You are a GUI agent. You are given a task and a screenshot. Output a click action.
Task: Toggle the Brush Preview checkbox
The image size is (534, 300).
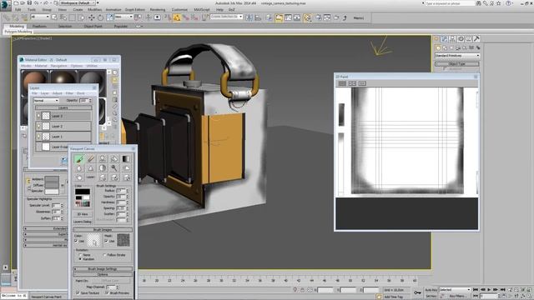107,292
